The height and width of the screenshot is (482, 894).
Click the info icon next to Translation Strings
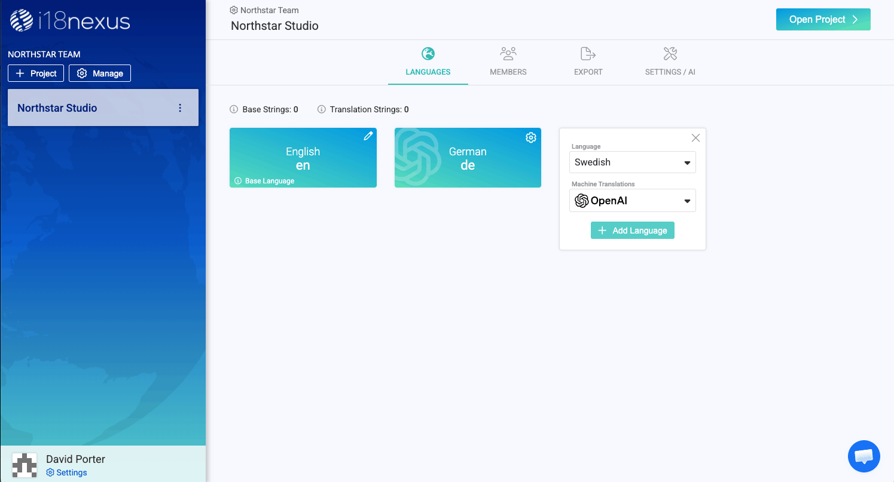point(322,109)
